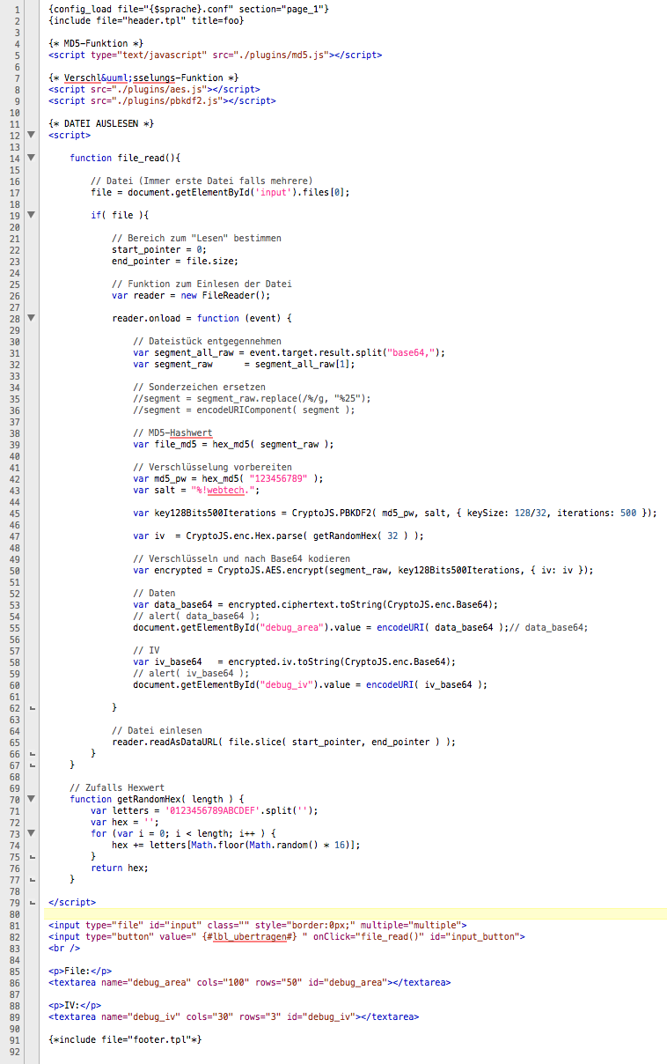
Task: Click the "debug_iv" string on line 60
Action: [x=287, y=684]
